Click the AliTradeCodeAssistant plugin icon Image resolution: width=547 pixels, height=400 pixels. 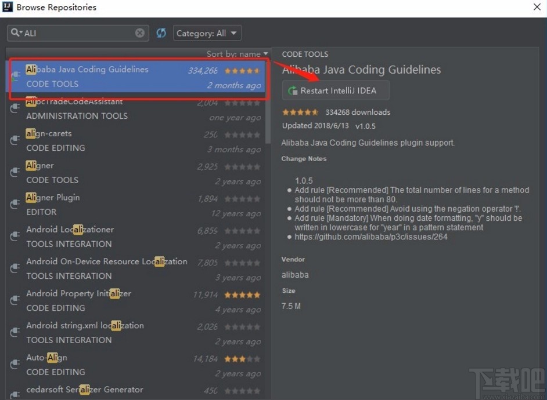(15, 108)
